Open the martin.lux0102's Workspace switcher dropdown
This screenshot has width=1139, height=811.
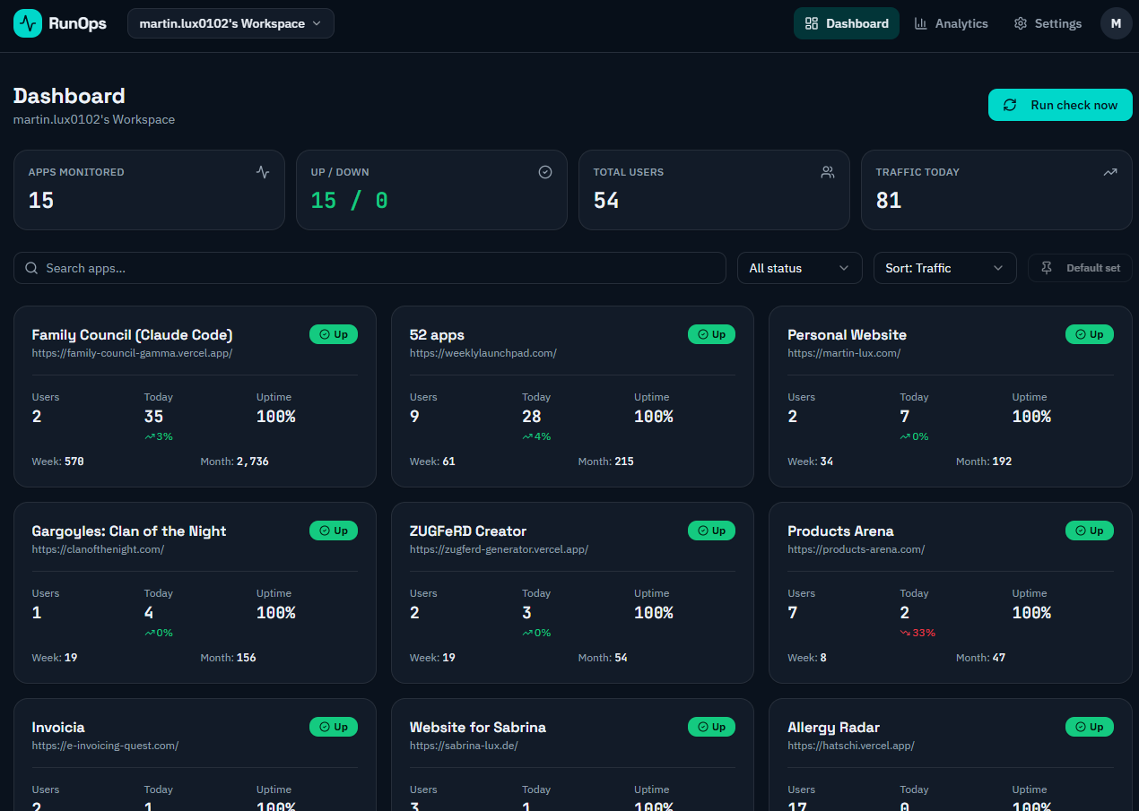[x=230, y=23]
